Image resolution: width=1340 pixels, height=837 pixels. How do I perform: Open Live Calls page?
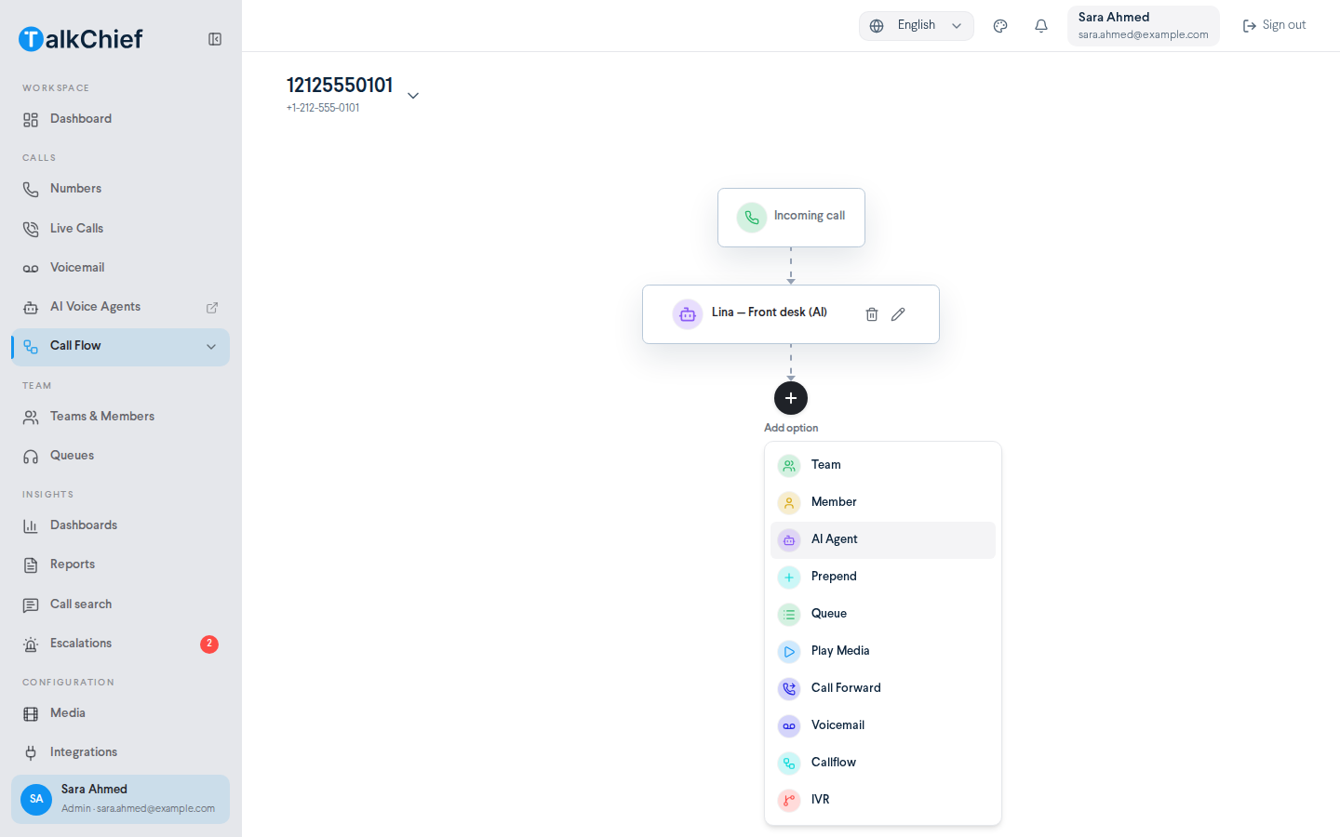[120, 229]
